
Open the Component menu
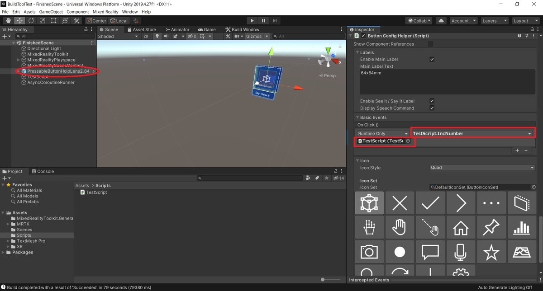click(x=78, y=11)
